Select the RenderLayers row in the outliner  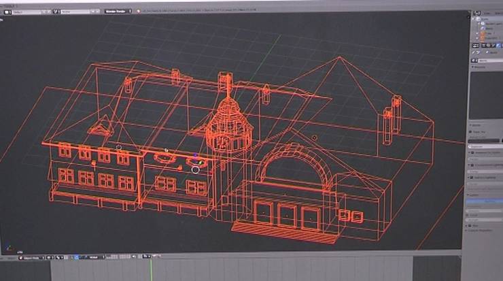click(x=491, y=24)
